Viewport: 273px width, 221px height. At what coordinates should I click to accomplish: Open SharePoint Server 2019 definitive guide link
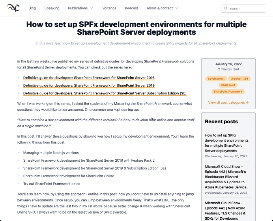pyautogui.click(x=89, y=85)
